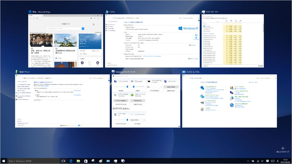292x164 pixels.
Task: Add a new virtual desktop with the plus button
Action: pyautogui.click(x=283, y=148)
